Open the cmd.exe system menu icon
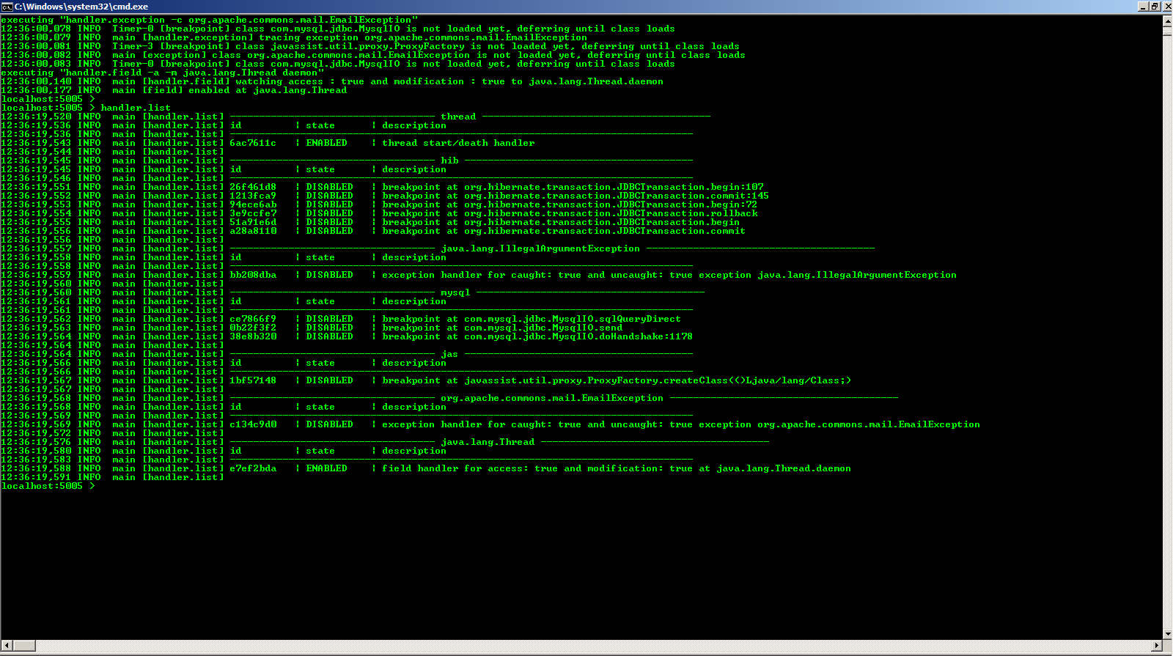The width and height of the screenshot is (1173, 656). 7,6
